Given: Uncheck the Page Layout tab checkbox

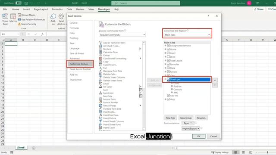Looking at the screenshot, I should pos(168,60).
